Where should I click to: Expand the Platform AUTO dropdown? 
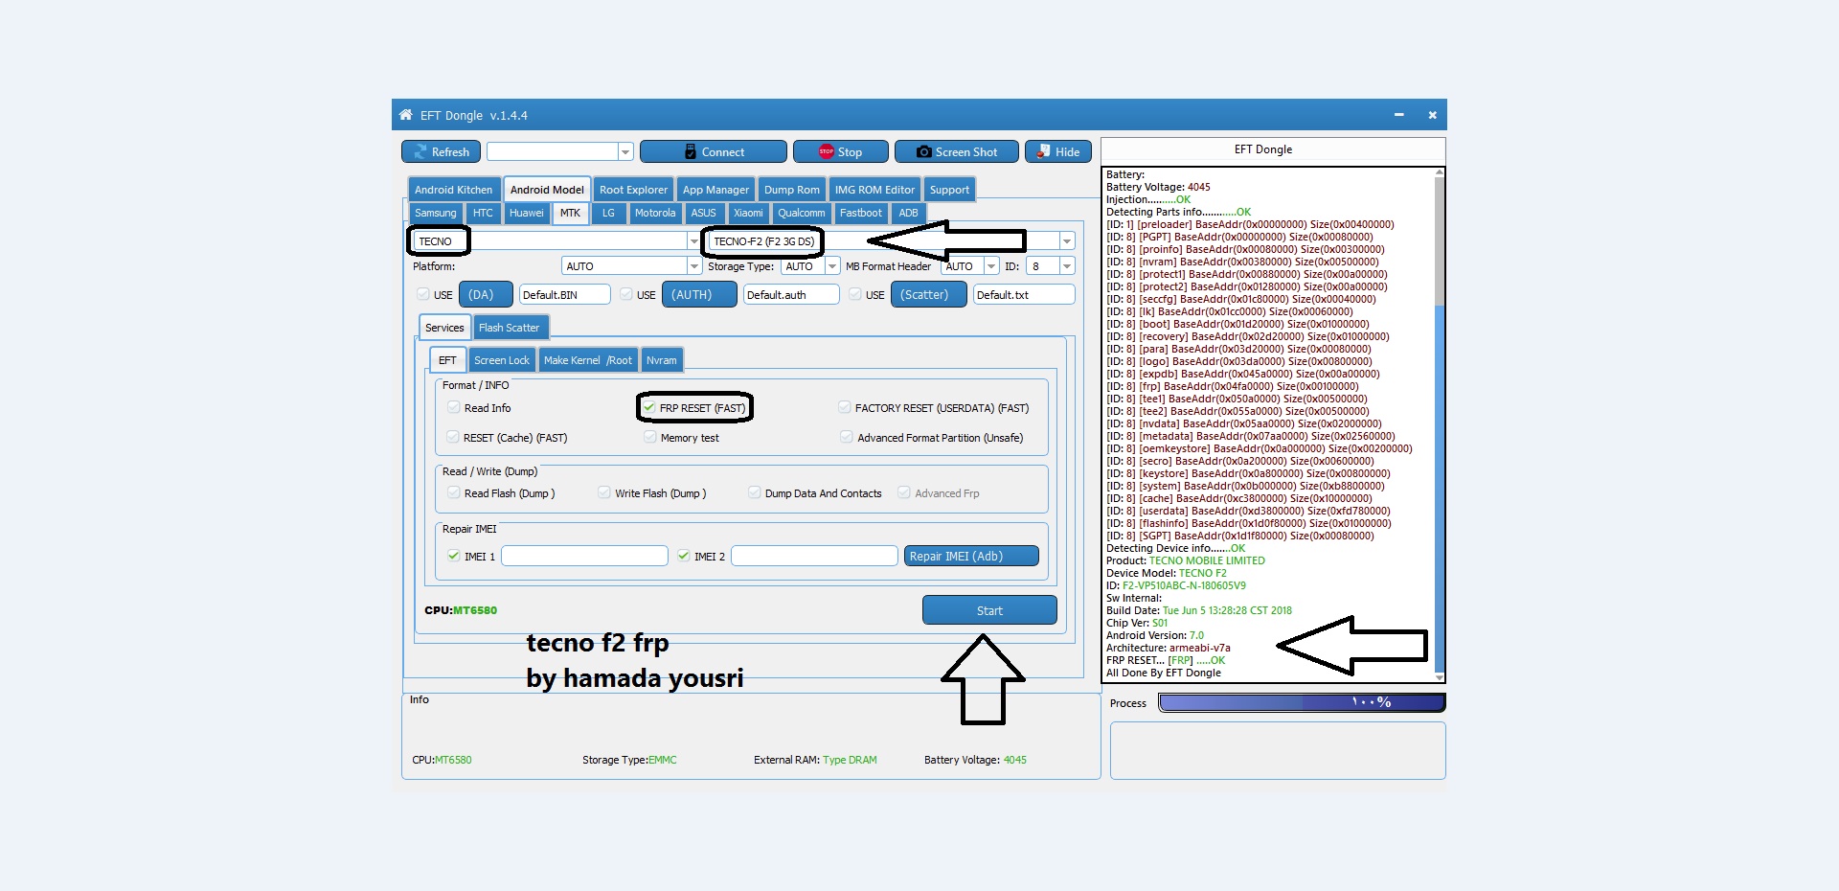(694, 265)
